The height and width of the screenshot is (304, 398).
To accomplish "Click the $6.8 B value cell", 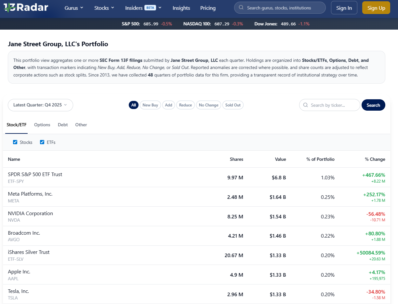I will click(x=279, y=178).
